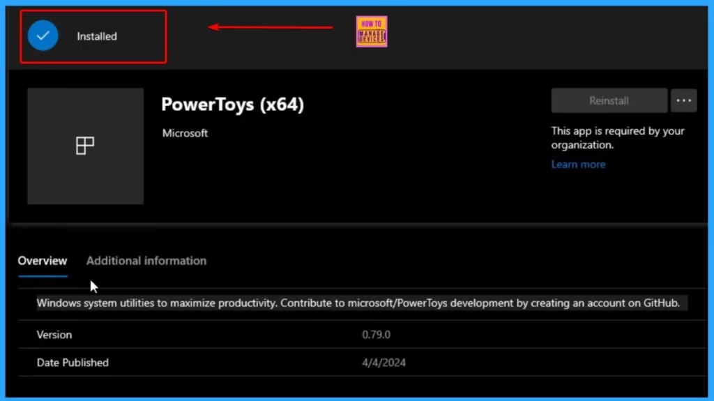Viewport: 714px width, 401px height.
Task: Click the blue Installed checkmark icon
Action: coord(43,36)
